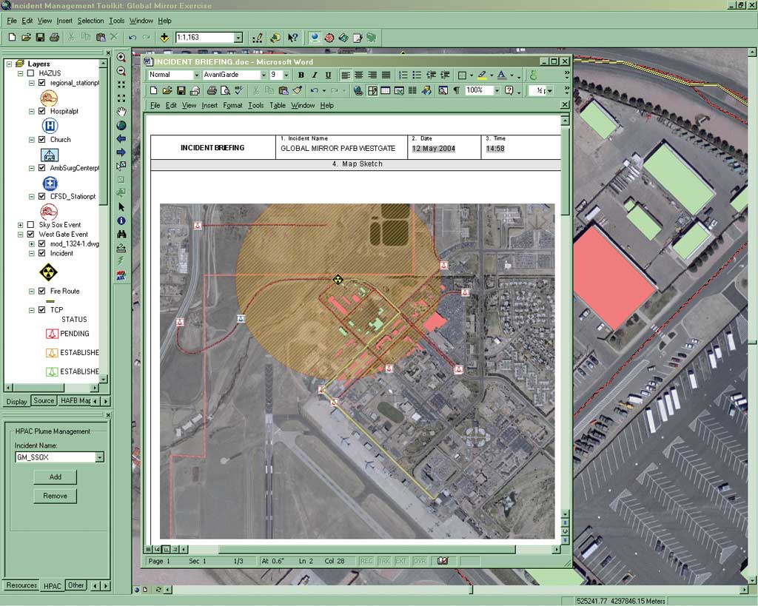Select the Zoom In map tool
Screen dimensions: 758x606
click(121, 57)
